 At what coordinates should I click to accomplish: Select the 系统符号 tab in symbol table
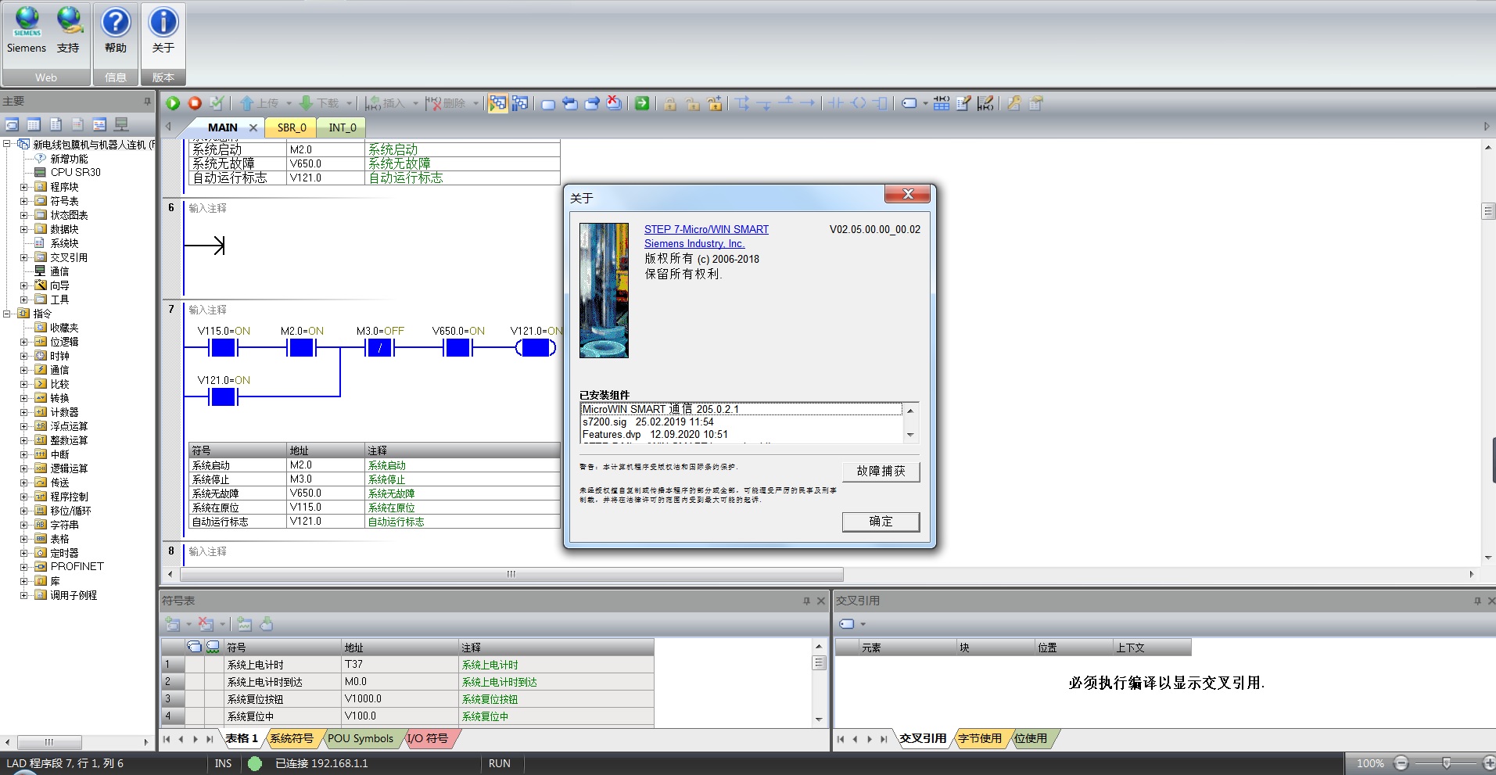coord(291,738)
